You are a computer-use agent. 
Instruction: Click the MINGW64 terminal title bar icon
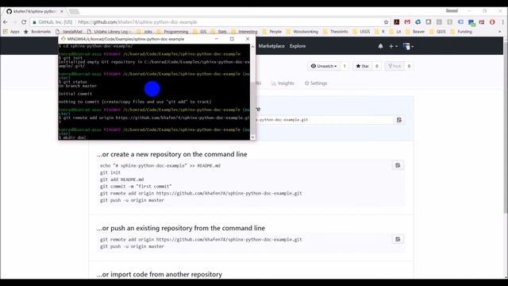(x=63, y=39)
